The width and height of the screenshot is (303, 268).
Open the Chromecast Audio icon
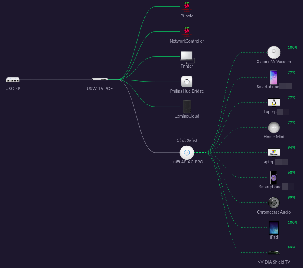(274, 203)
